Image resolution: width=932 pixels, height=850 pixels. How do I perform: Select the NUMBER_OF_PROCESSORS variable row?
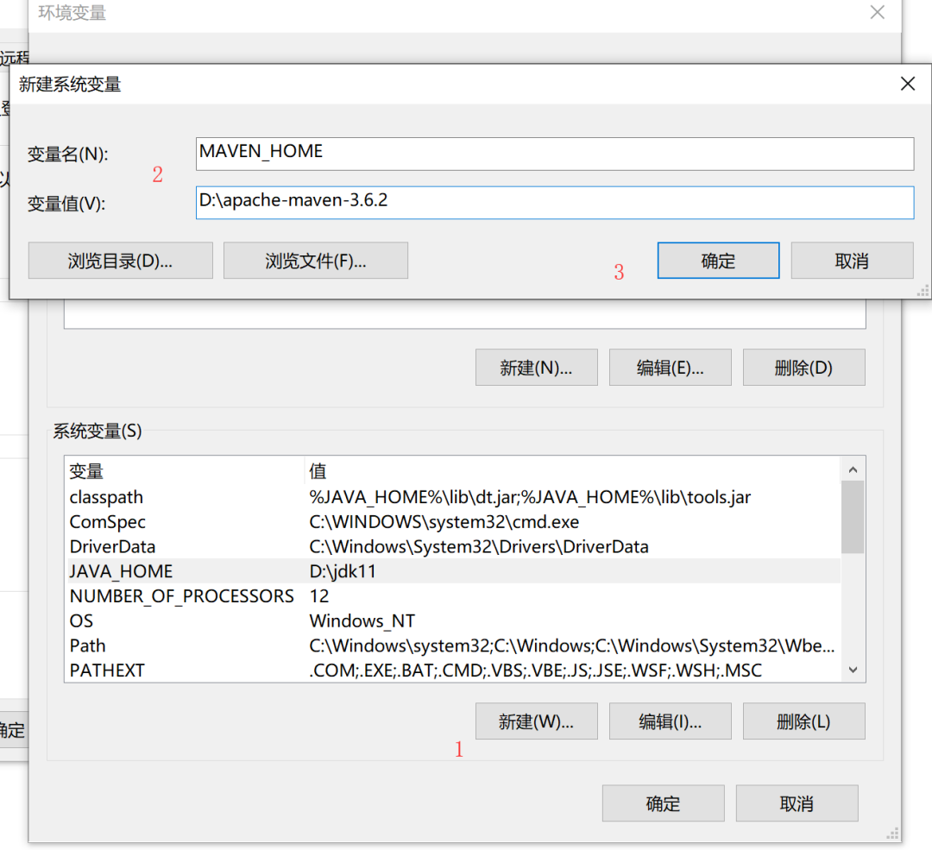(453, 596)
